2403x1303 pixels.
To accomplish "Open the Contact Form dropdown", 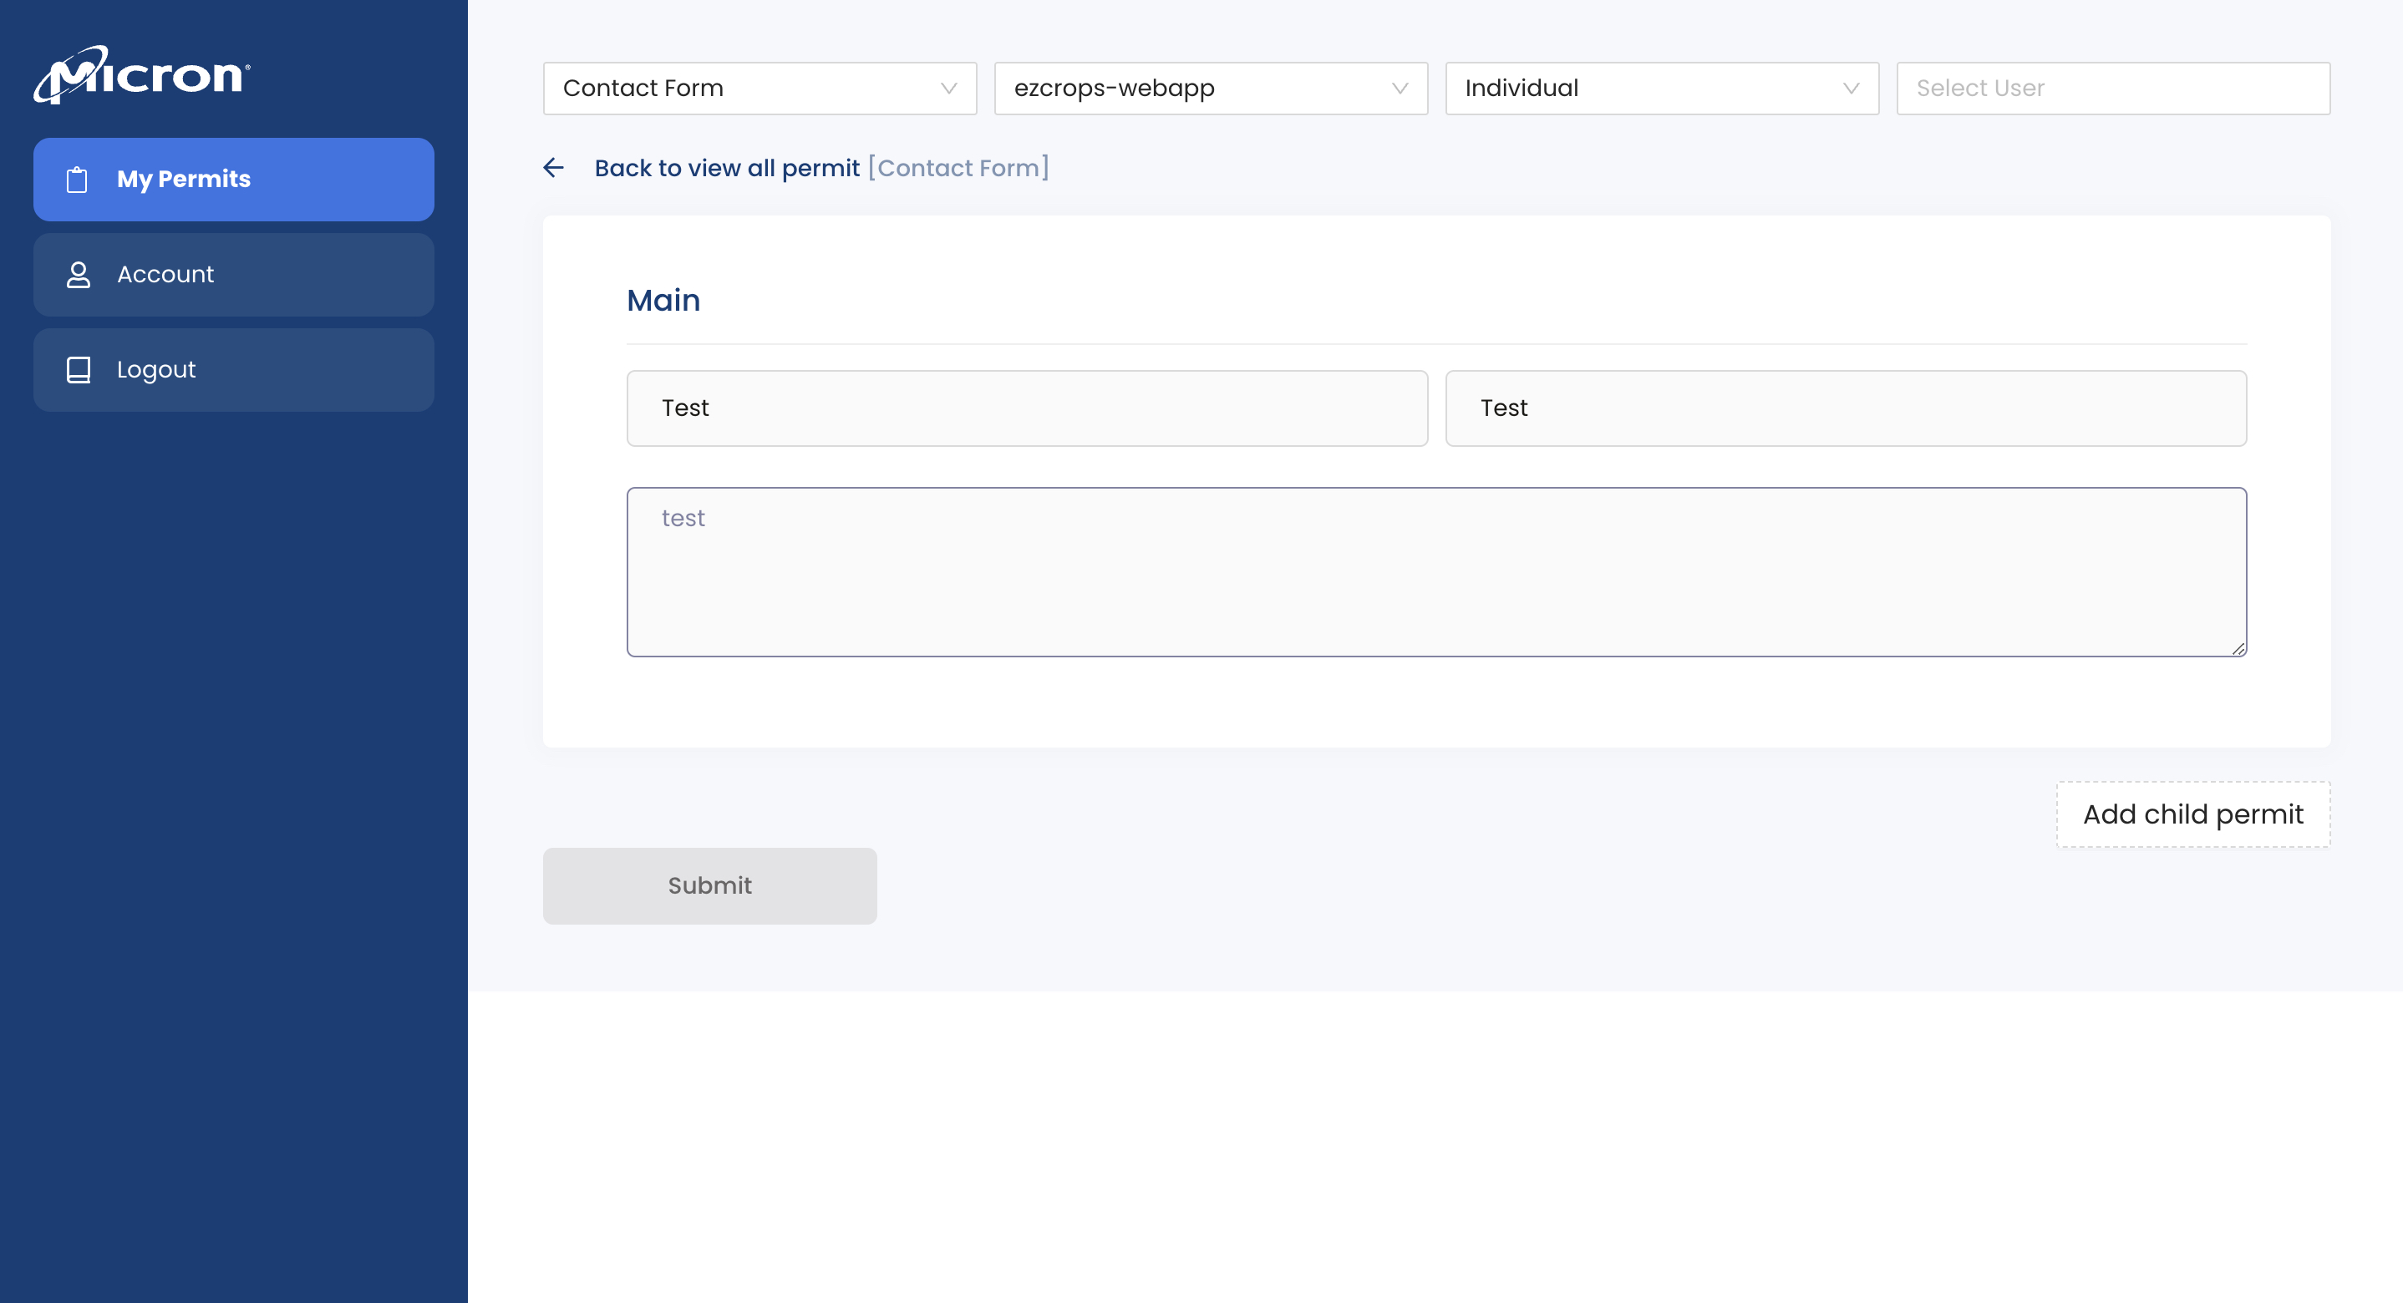I will coord(760,89).
